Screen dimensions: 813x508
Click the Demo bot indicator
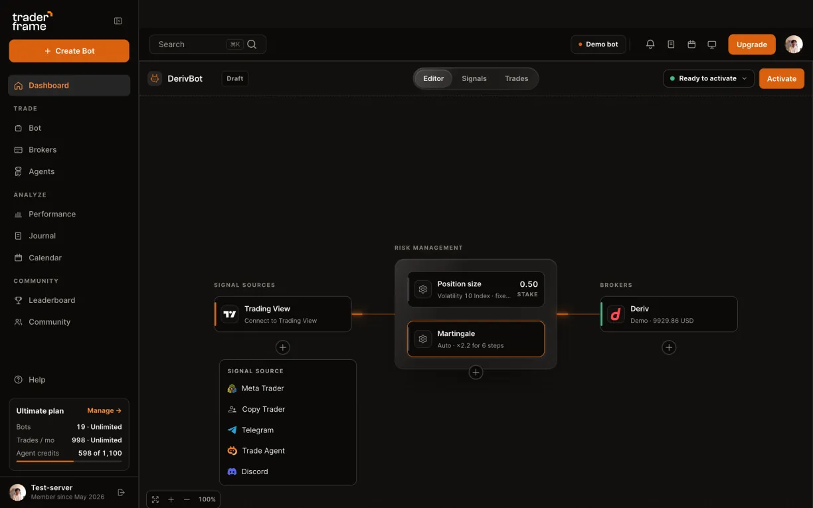(x=598, y=44)
